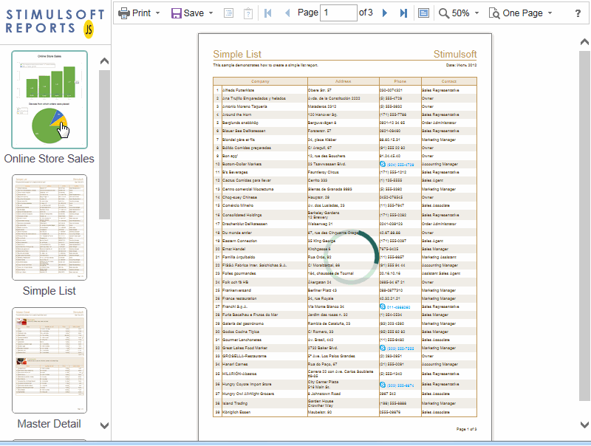Toggle full screen view mode
Screen dimensions: 591x446
[423, 13]
